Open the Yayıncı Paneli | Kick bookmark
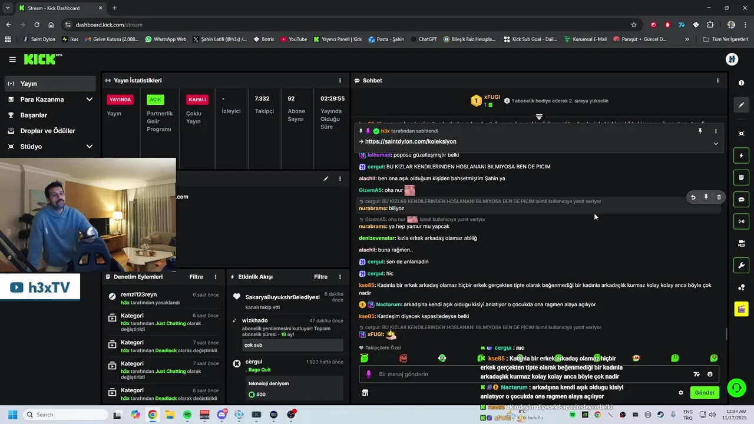Image resolution: width=754 pixels, height=424 pixels. tap(338, 39)
